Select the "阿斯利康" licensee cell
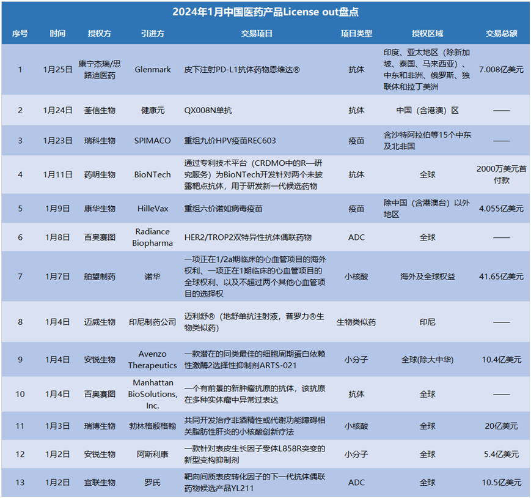The width and height of the screenshot is (531, 498). 152,455
